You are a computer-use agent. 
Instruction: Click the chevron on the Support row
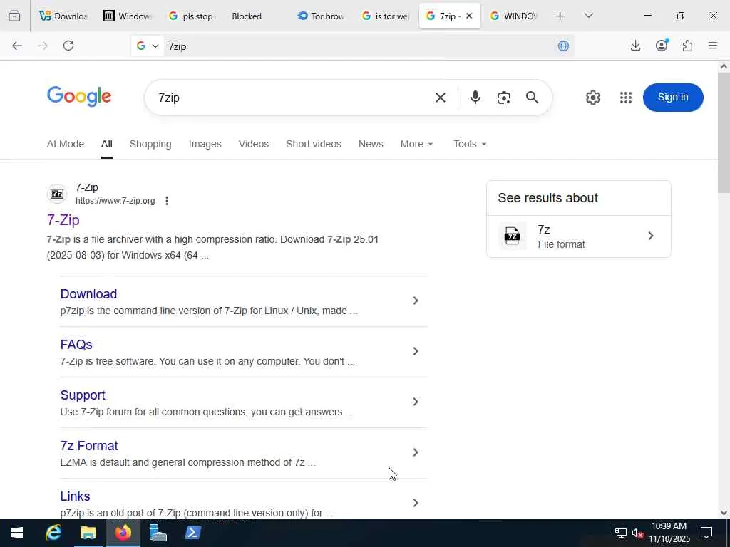416,402
